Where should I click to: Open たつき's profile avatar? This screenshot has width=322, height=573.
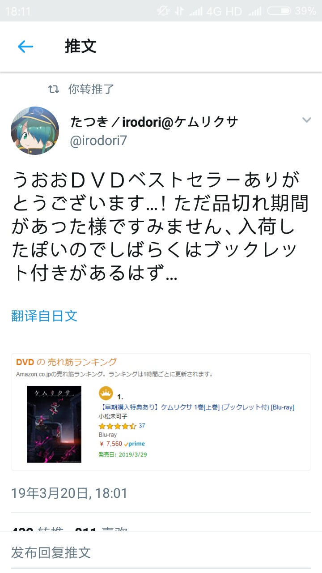tap(35, 130)
